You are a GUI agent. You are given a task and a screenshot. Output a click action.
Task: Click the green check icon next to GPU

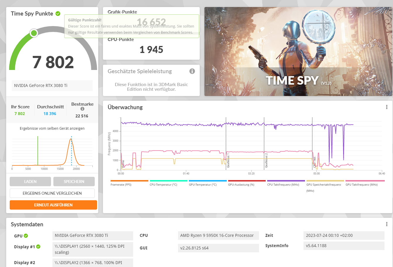pos(26,236)
